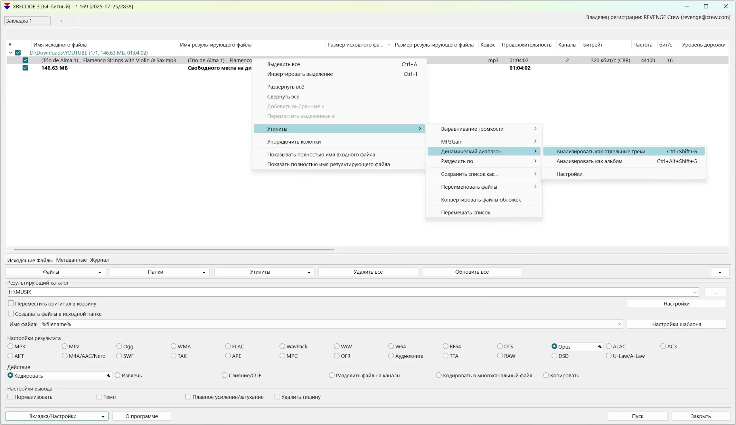Viewport: 736px width, 425px height.
Task: Tick Переместить оригинал в корзину checkbox
Action: [x=11, y=303]
